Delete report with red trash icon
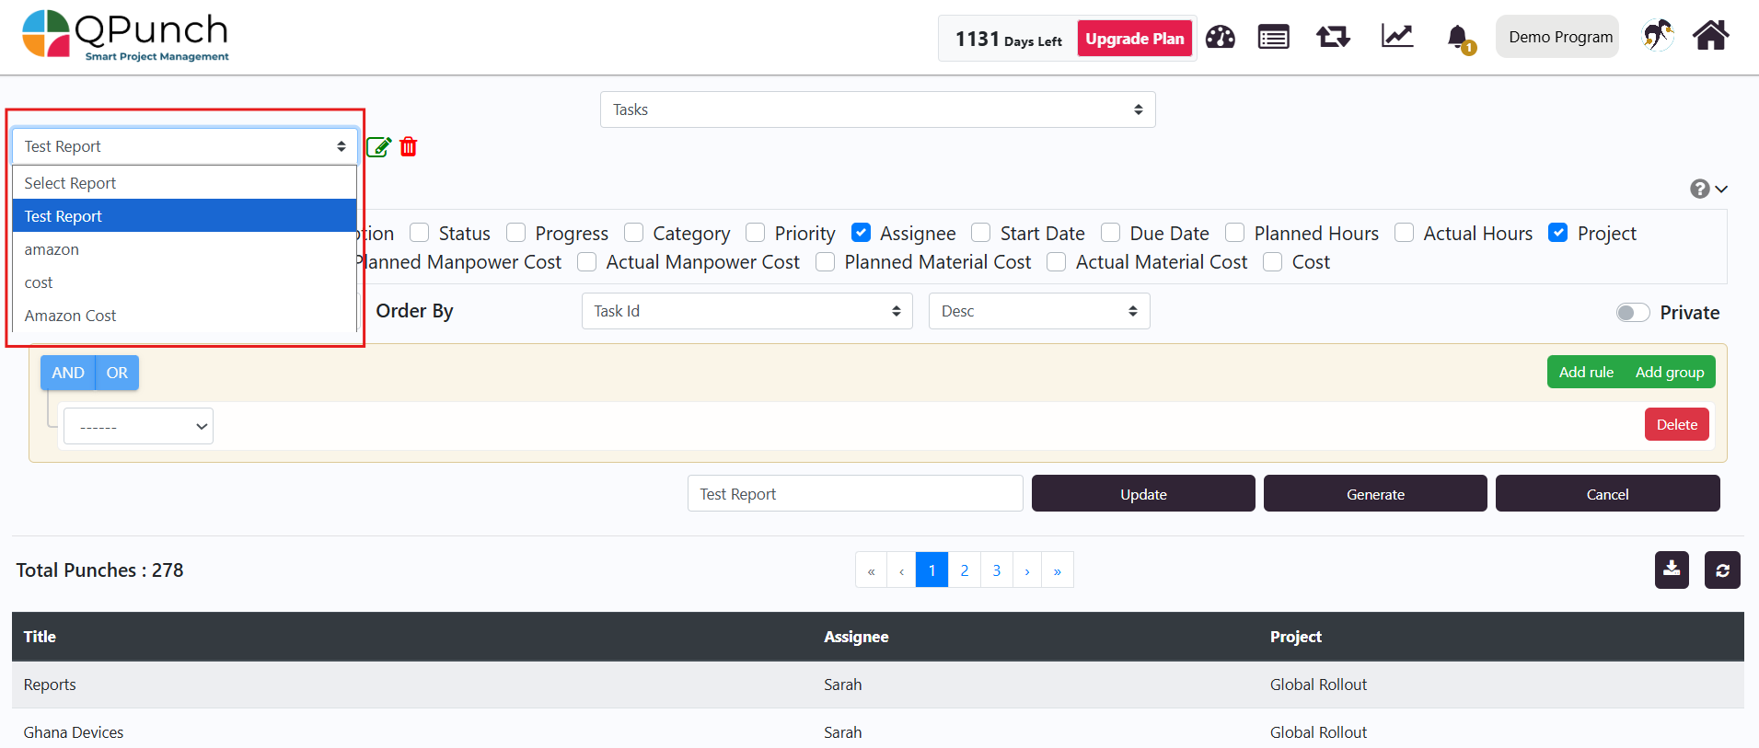Viewport: 1759px width, 748px height. point(409,147)
